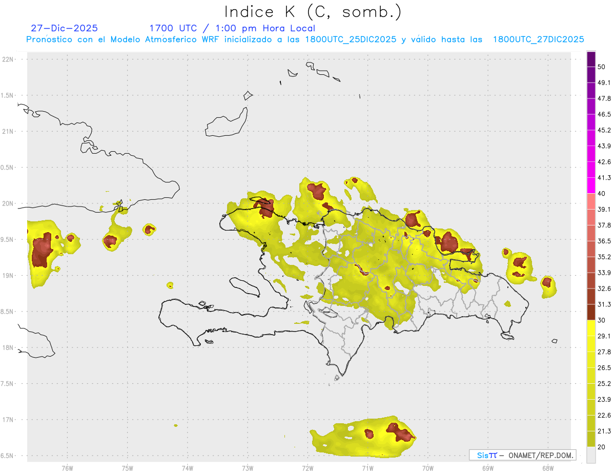Click the latitude label '22N'
615x475 pixels.
tap(9, 59)
